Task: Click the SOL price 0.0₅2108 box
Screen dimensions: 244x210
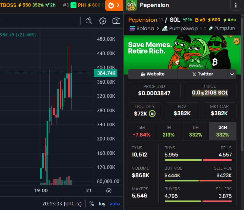Action: click(x=210, y=91)
